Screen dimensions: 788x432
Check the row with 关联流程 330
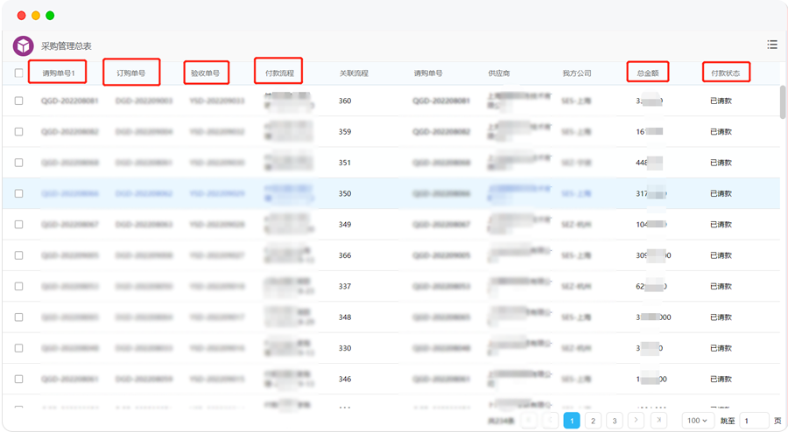coord(18,348)
